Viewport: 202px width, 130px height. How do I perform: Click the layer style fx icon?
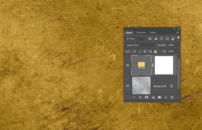coord(140,98)
